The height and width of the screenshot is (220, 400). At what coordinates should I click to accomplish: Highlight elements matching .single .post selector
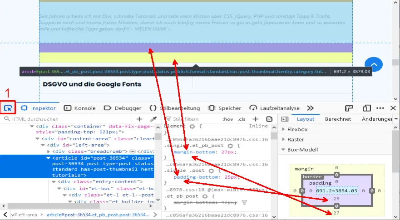211,171
